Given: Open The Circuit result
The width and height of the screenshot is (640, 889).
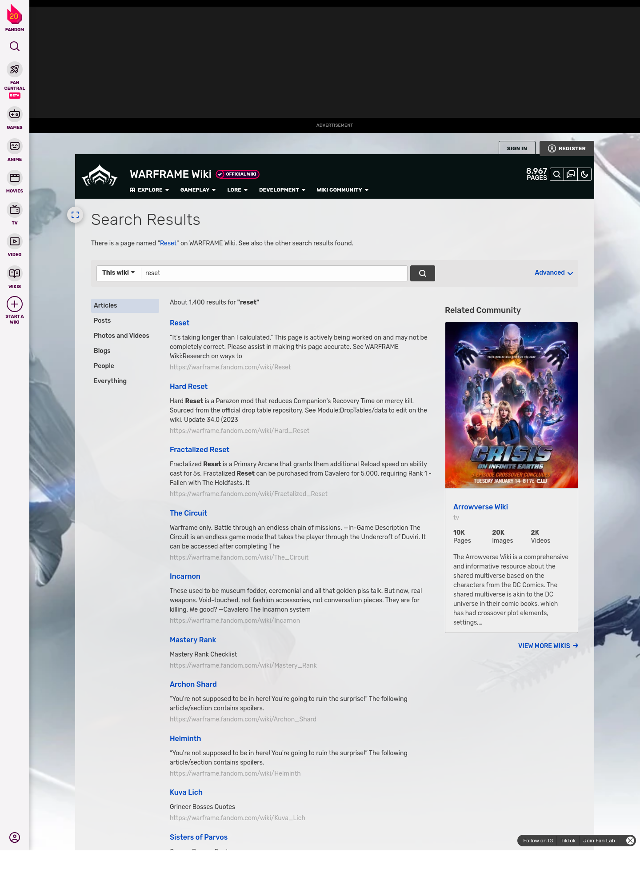Looking at the screenshot, I should pos(188,513).
